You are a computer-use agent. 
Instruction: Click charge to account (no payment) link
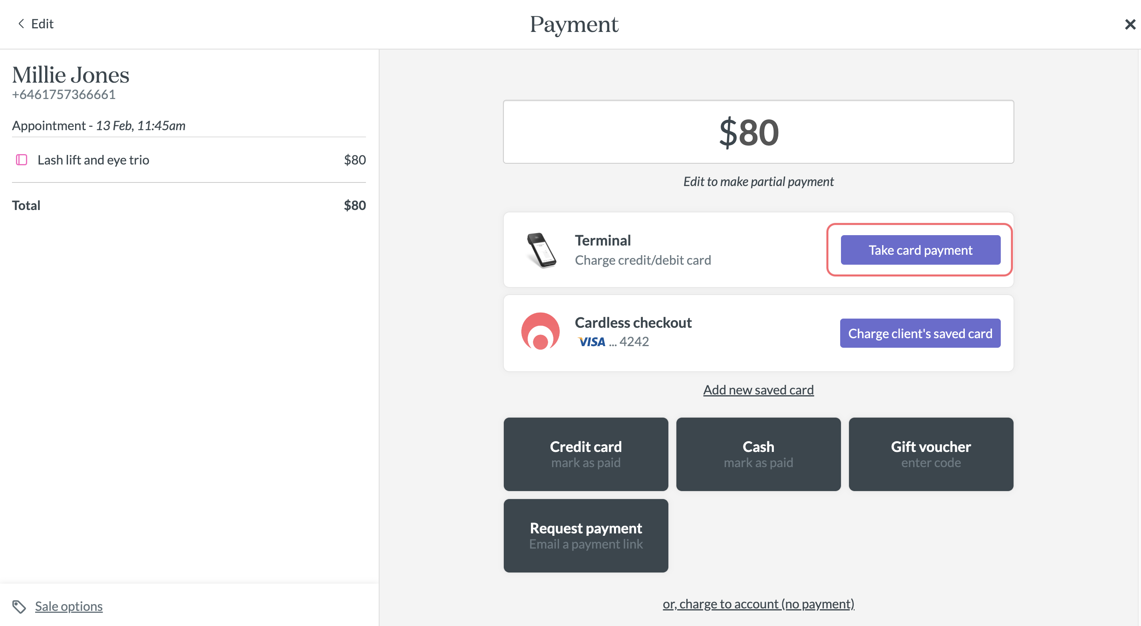pyautogui.click(x=758, y=604)
